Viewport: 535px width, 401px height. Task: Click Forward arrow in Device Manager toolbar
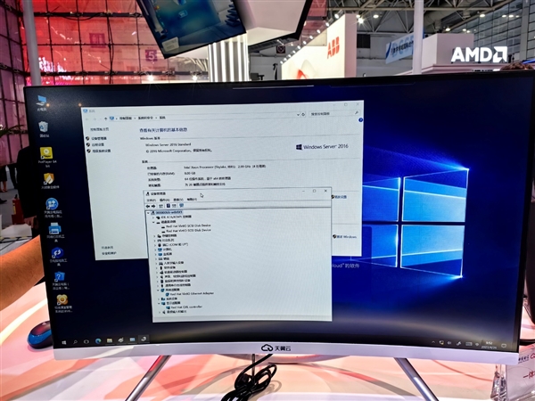pos(153,207)
